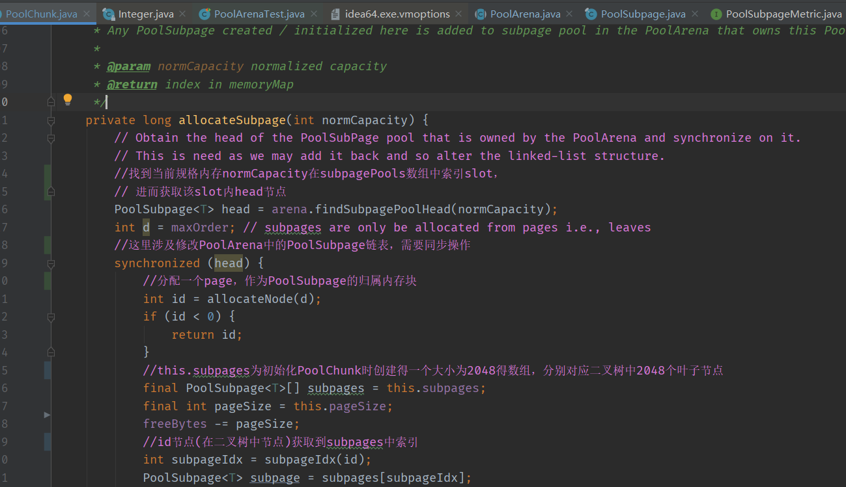This screenshot has width=846, height=487.
Task: Click green change marker beside '这里涉及修改PoolArena' comment
Action: coord(48,245)
